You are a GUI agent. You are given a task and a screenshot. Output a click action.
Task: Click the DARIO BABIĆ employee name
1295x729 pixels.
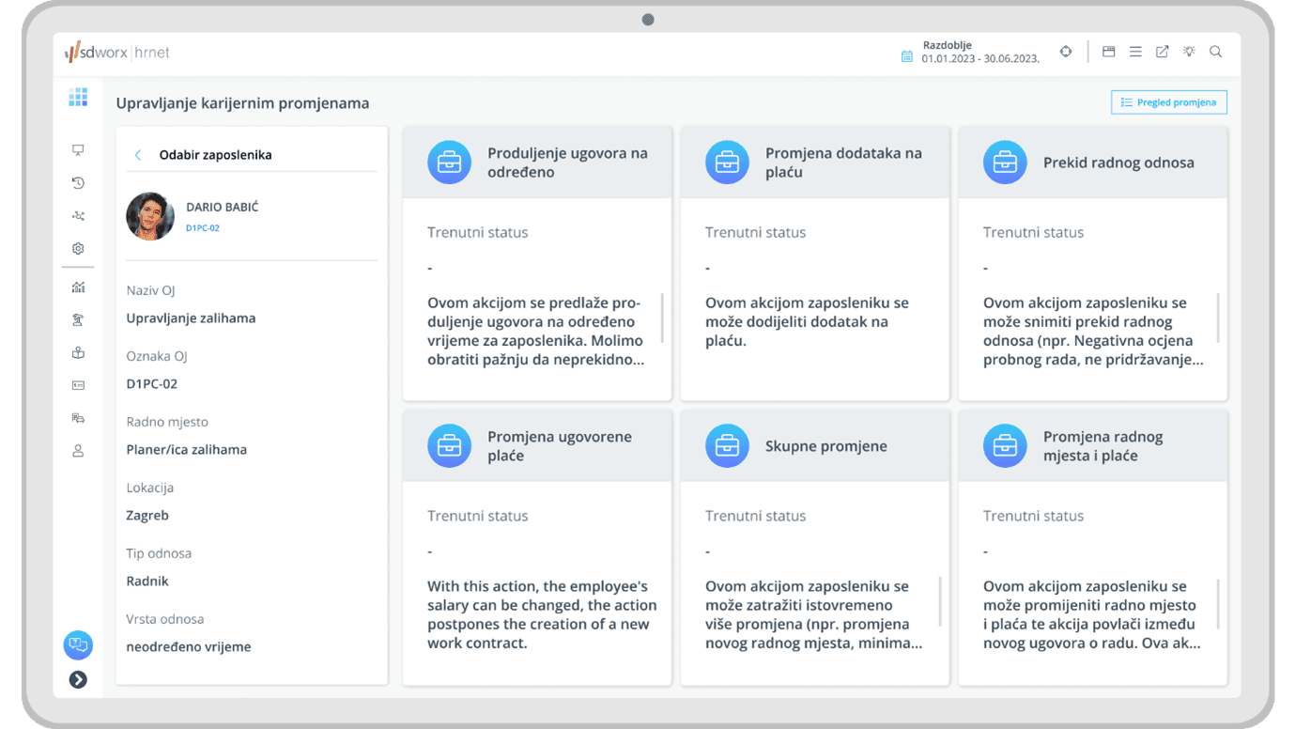click(x=222, y=207)
